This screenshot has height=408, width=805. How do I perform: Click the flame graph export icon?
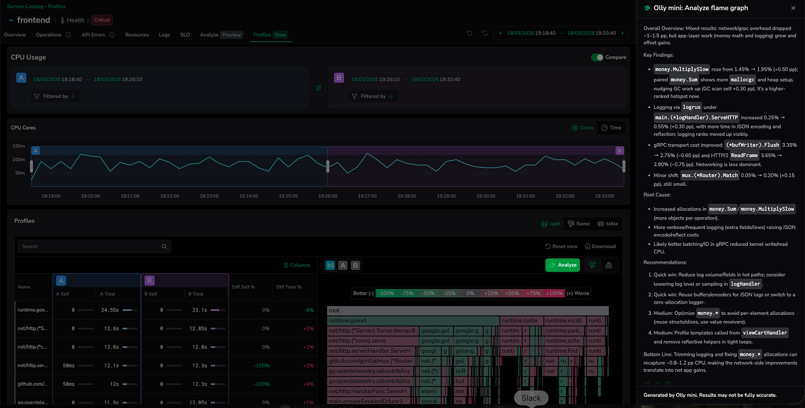609,265
